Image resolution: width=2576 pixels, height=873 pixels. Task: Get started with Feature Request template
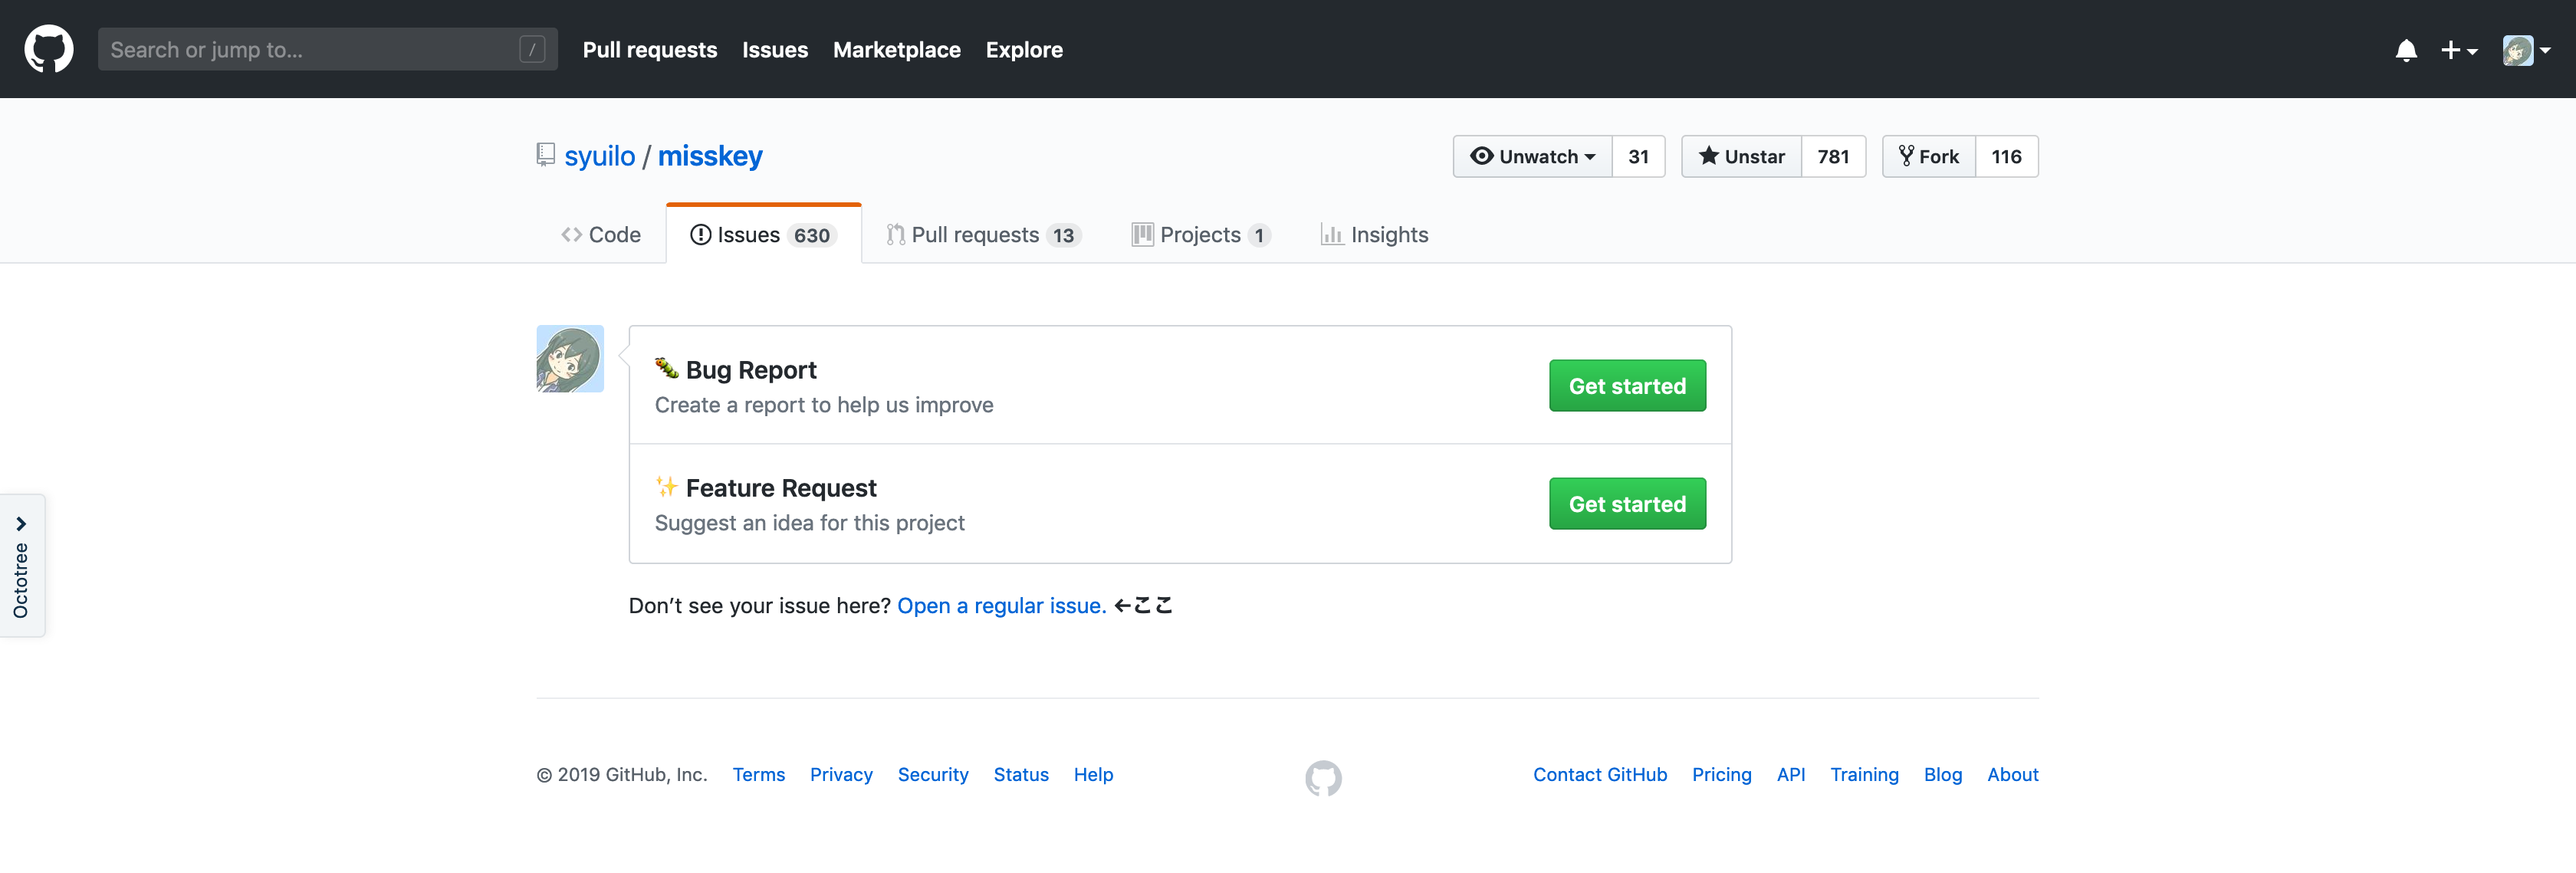[x=1626, y=504]
